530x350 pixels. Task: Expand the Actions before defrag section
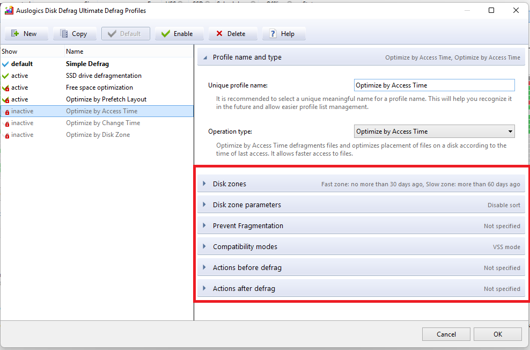point(361,267)
